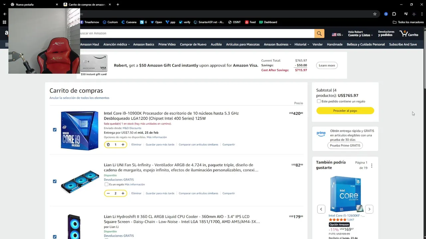Expand the Cuenta y Listas menu

coord(360,34)
